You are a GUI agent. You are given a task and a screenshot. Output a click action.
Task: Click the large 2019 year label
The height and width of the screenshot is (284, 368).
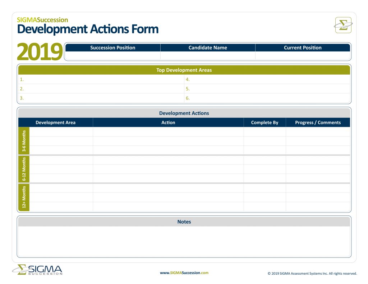[40, 52]
